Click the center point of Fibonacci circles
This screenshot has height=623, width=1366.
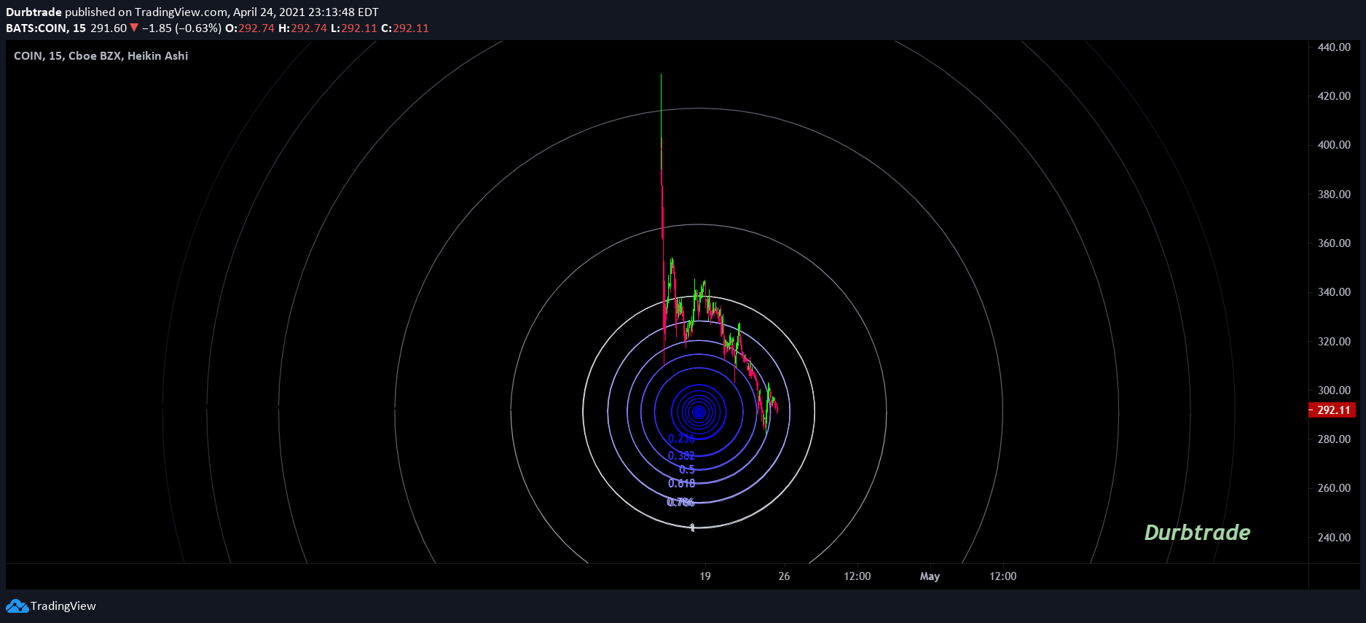699,412
